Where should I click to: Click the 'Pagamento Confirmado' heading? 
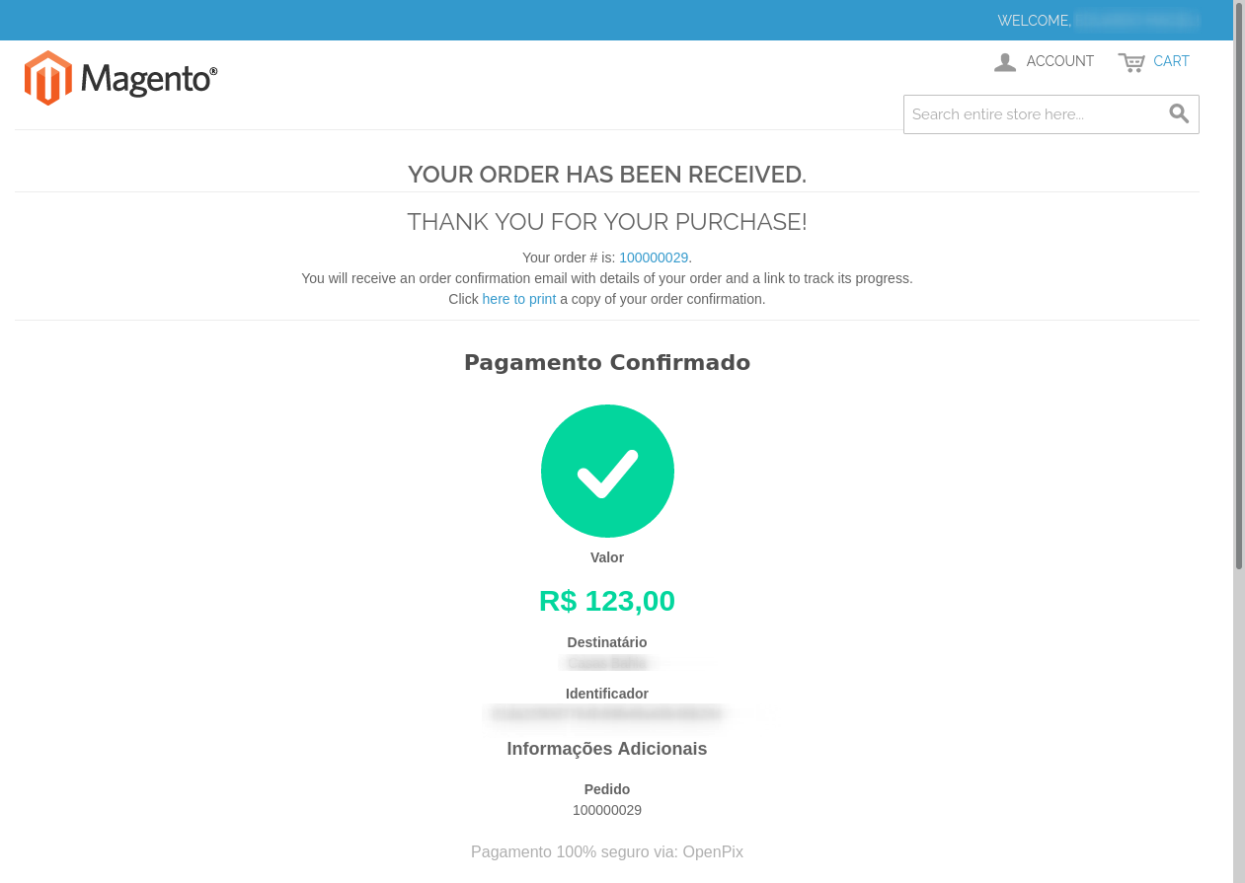(x=607, y=362)
